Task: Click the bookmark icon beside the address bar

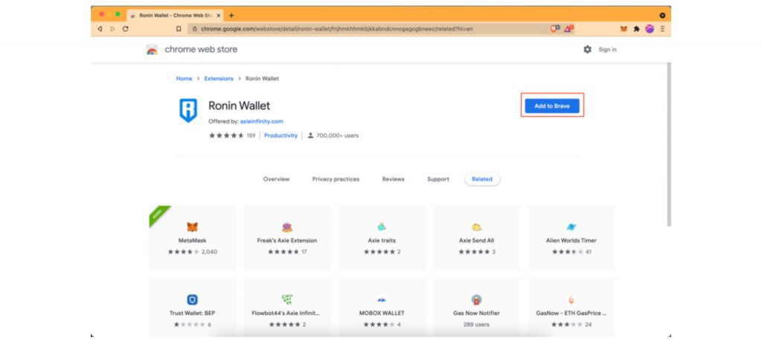Action: click(x=179, y=29)
